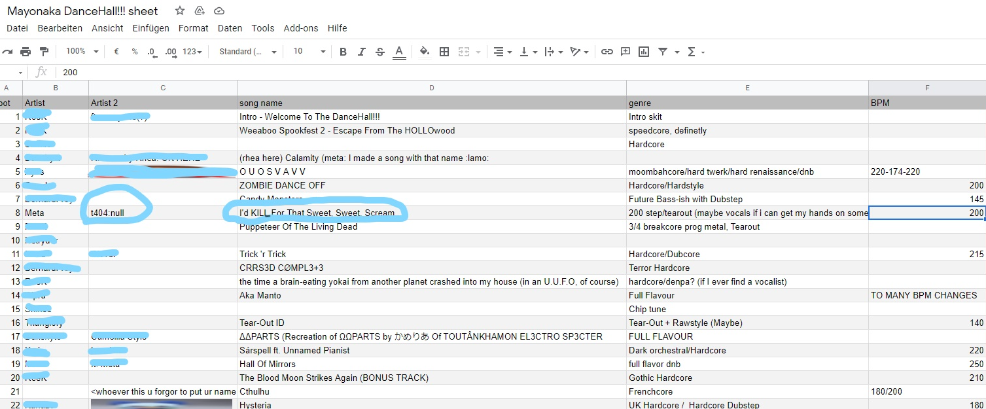Toggle italic formatting
The height and width of the screenshot is (409, 986).
pyautogui.click(x=361, y=52)
